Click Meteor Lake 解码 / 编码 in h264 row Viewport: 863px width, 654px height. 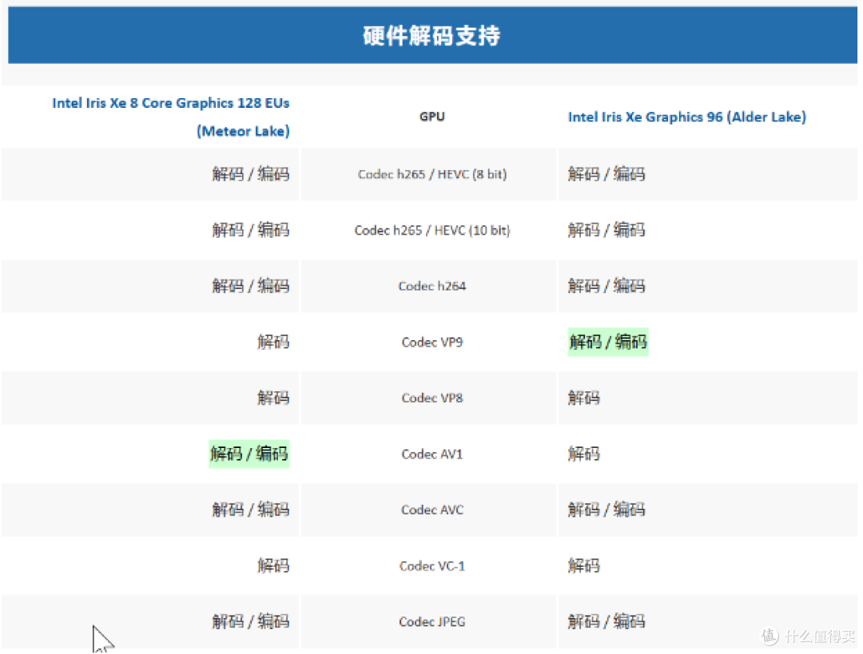[251, 286]
